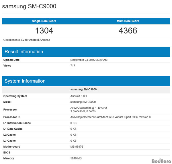Viewport: 172px width, 164px height.
Task: Select the Android 6.0.1 operating system value
Action: coord(79,96)
